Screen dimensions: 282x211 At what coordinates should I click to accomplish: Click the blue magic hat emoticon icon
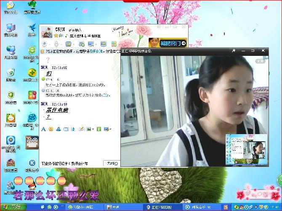59,129
